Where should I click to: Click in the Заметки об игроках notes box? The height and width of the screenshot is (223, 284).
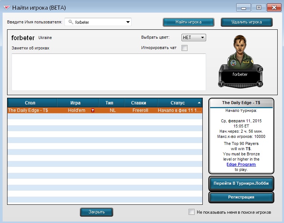109,72
